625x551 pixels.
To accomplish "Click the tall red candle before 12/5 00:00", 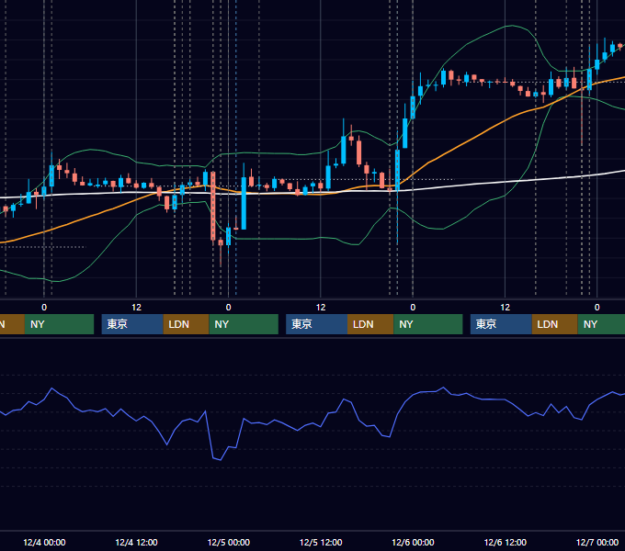I will point(213,206).
